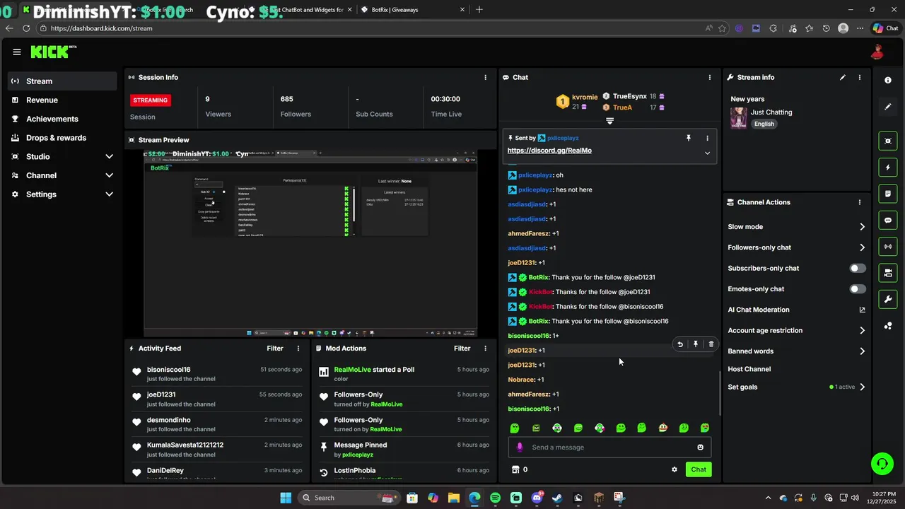Screen dimensions: 905x509
Task: Reply to joeD1231's hovered message
Action: point(680,344)
